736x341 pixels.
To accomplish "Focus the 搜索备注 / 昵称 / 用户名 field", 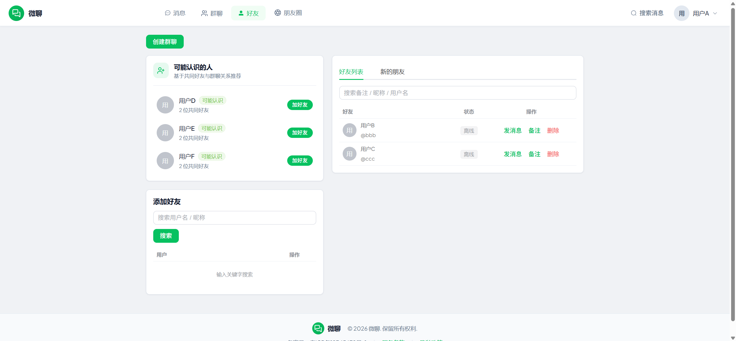I will point(458,93).
